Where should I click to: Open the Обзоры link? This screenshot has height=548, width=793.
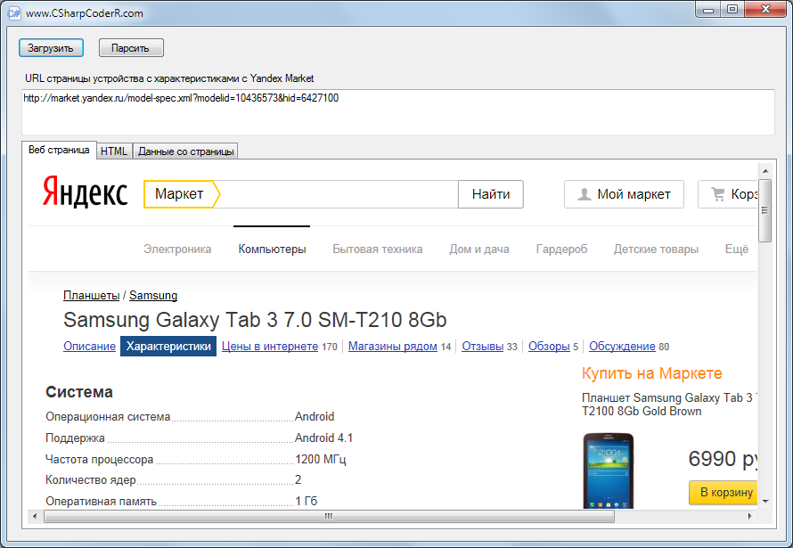point(549,347)
